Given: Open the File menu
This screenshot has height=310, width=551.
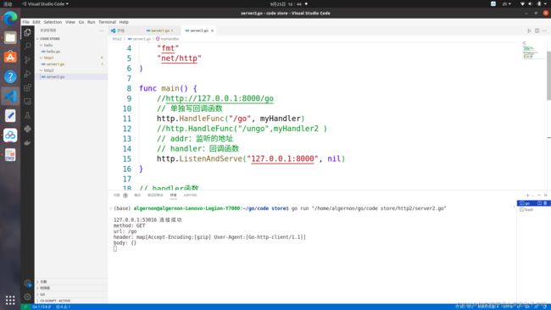Looking at the screenshot, I should tap(25, 22).
